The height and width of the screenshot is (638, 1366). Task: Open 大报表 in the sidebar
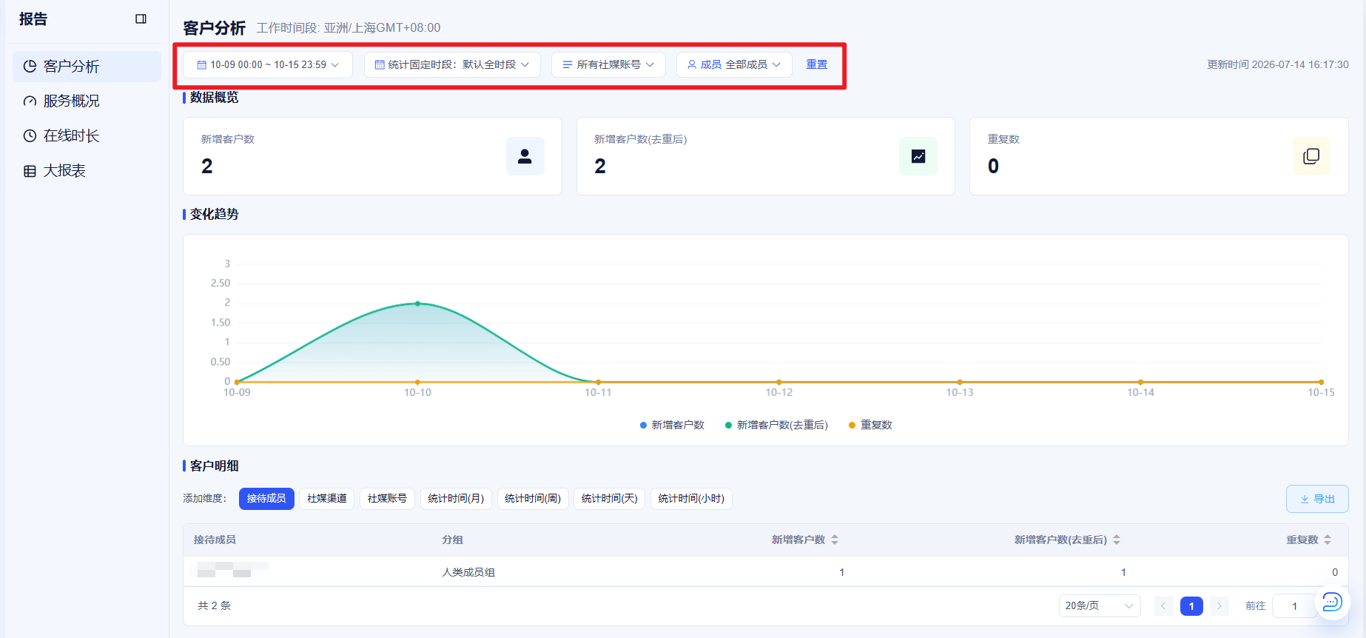click(87, 171)
